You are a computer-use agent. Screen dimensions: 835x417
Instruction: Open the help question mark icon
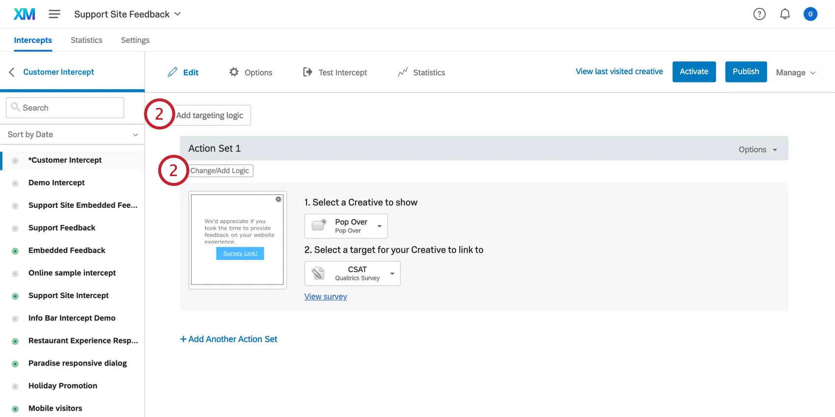759,14
